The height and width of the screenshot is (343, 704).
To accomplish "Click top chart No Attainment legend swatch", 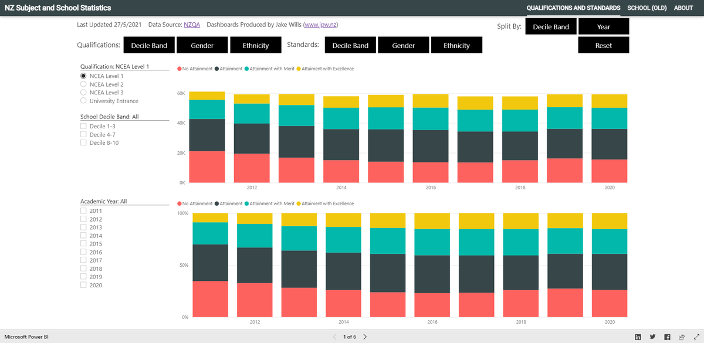I will [179, 69].
